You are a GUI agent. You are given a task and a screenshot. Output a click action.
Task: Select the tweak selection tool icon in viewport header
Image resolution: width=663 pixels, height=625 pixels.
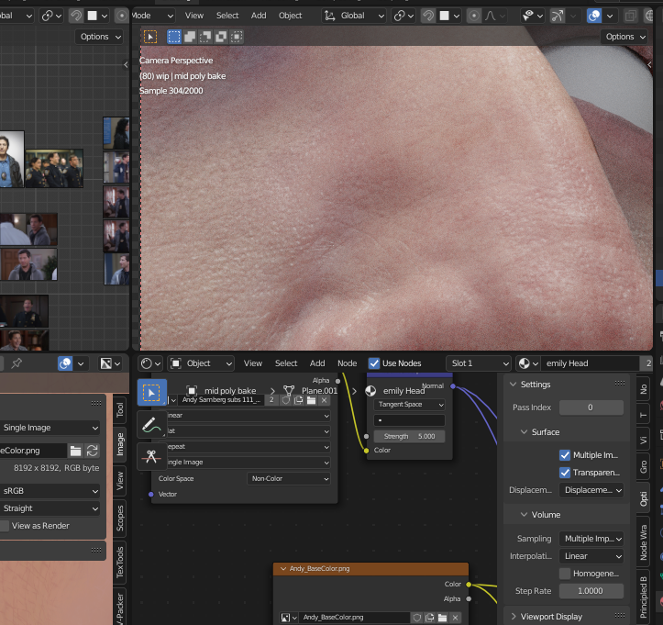[x=150, y=37]
